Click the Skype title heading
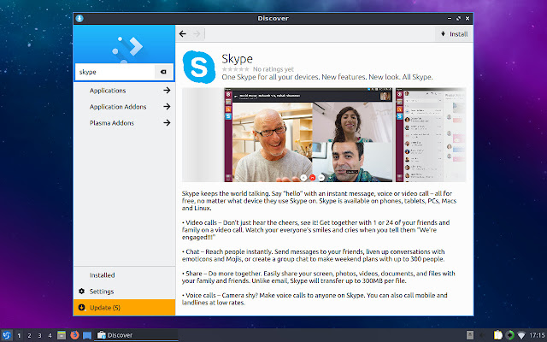Screen dimensions: 547x342 click(237, 59)
